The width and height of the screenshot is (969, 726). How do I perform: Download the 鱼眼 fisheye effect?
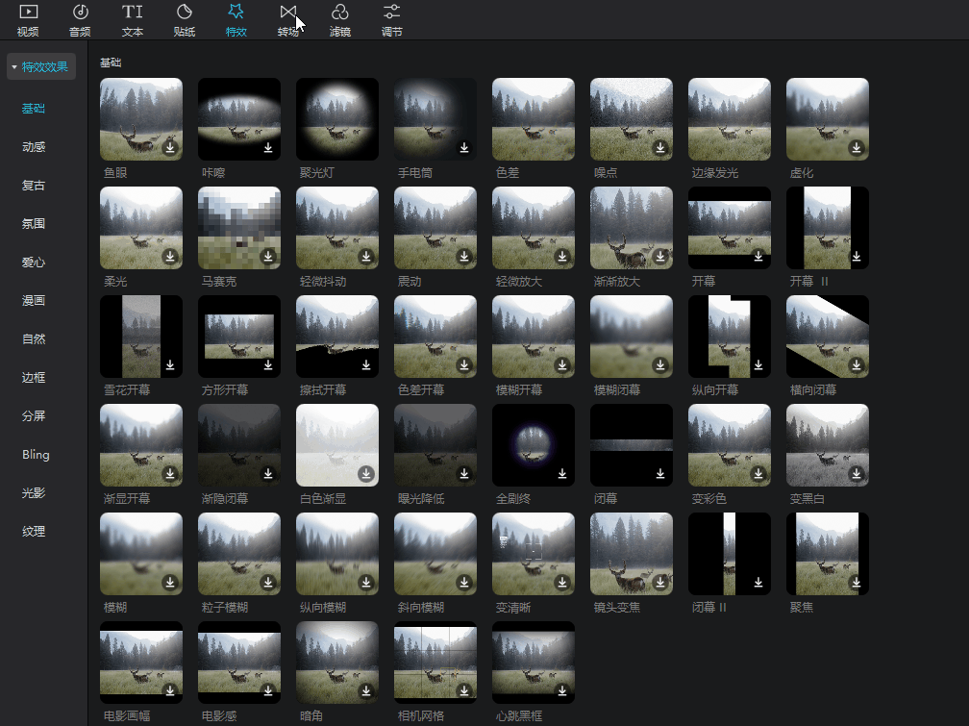coord(170,148)
